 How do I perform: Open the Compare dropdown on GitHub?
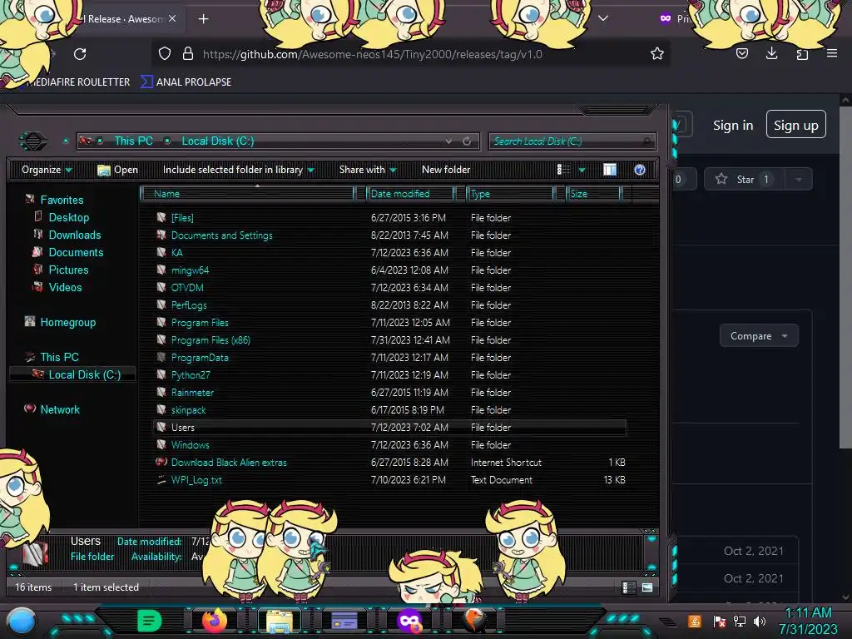click(x=759, y=336)
